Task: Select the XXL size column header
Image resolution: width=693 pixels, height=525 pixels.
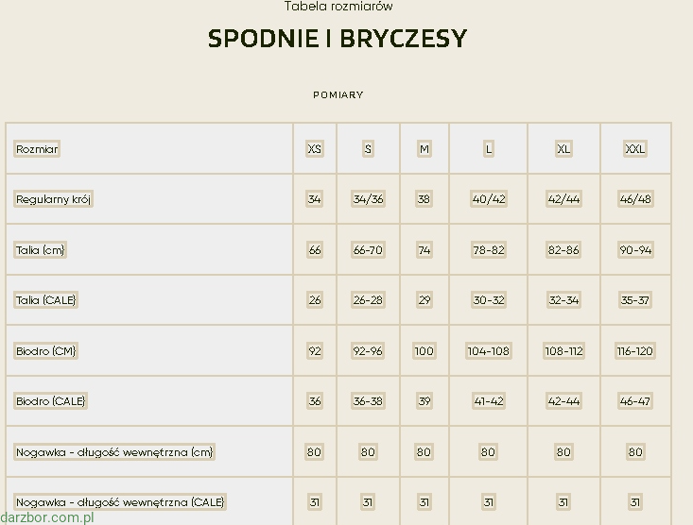Action: coord(635,149)
